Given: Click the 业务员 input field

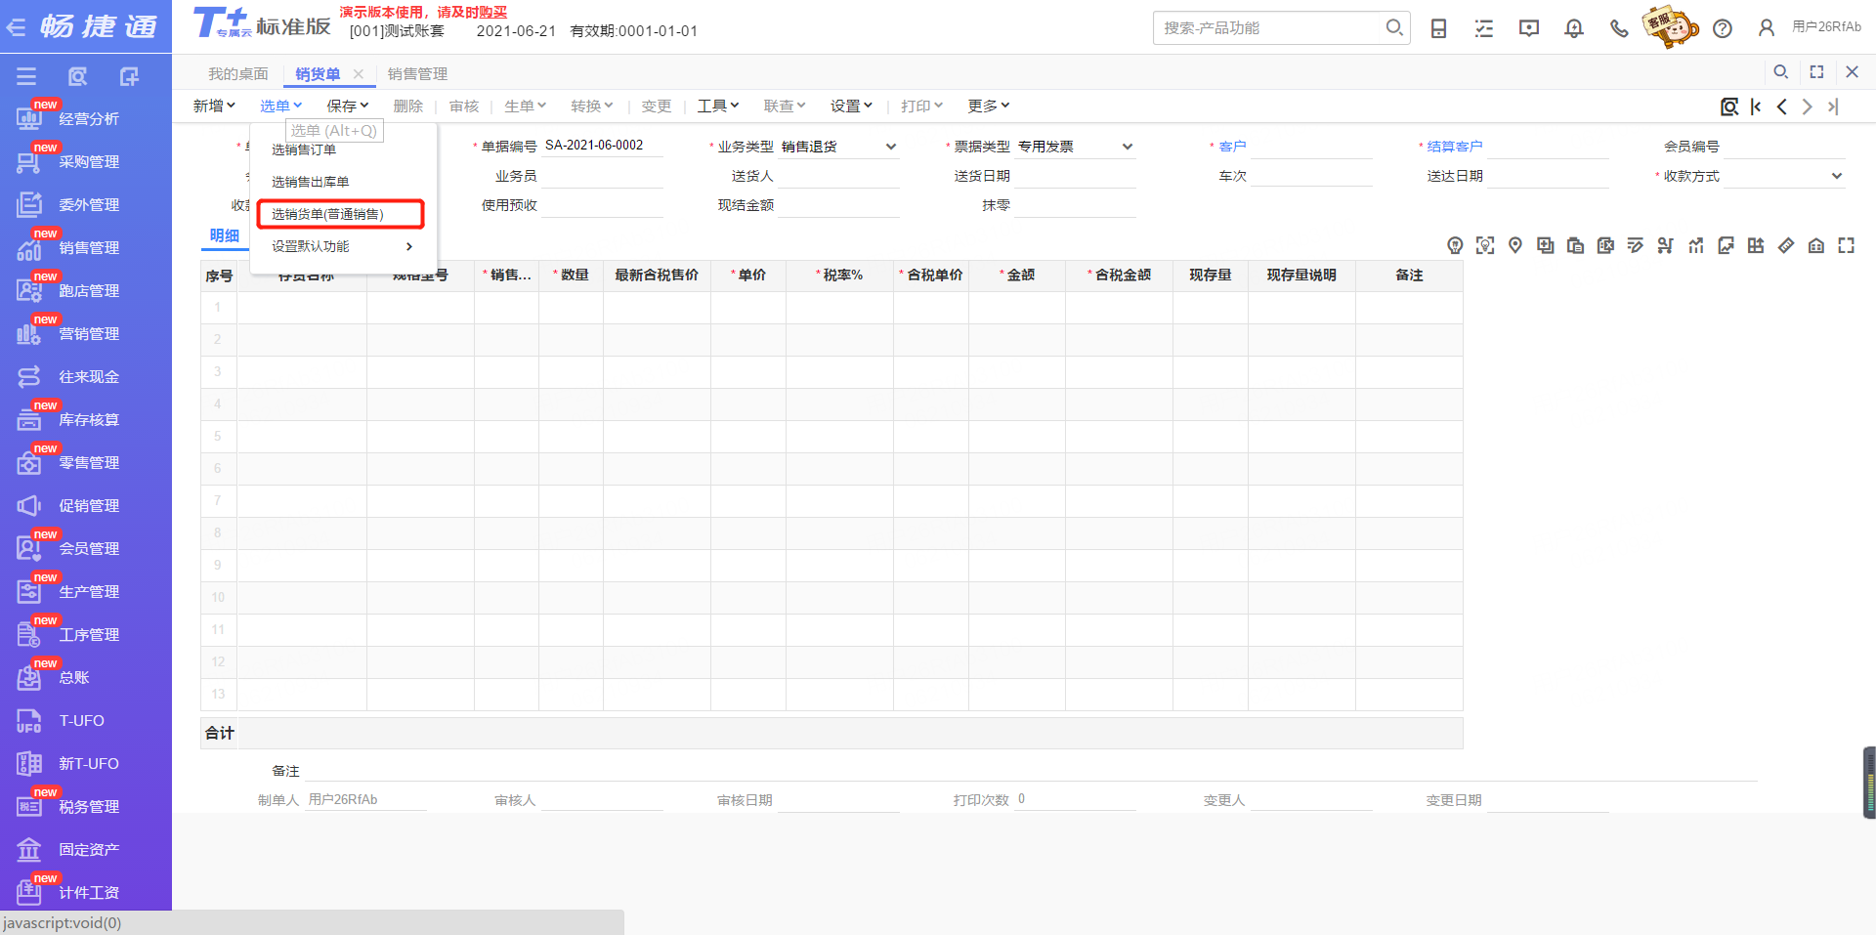Looking at the screenshot, I should tap(602, 176).
